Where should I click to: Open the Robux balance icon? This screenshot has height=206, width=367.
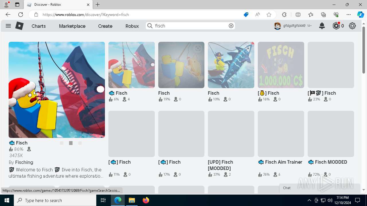tap(336, 26)
